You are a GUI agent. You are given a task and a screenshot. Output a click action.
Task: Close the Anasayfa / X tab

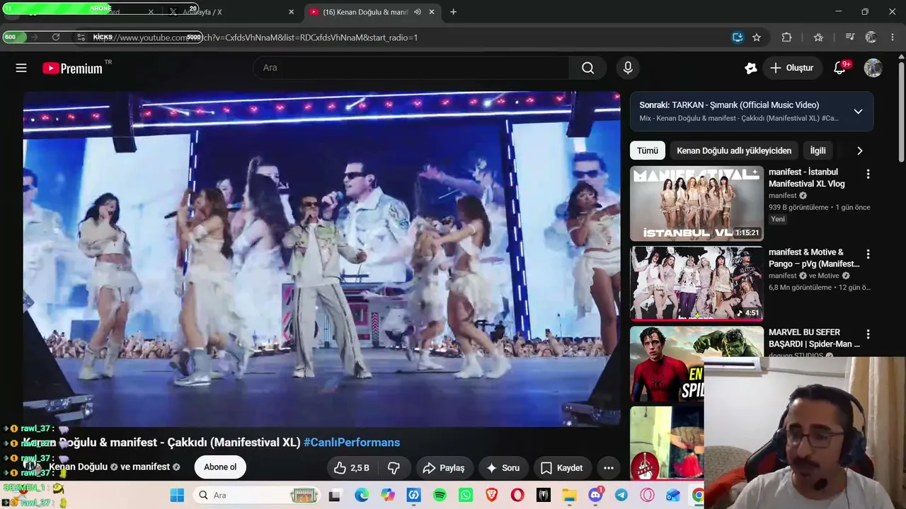pyautogui.click(x=291, y=12)
